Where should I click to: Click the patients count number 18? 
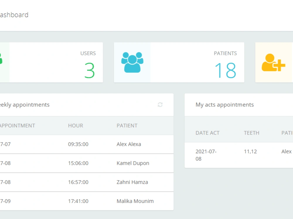226,71
